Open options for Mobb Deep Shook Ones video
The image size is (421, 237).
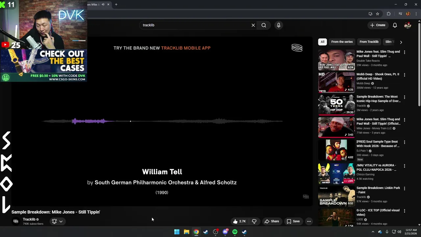pyautogui.click(x=405, y=75)
